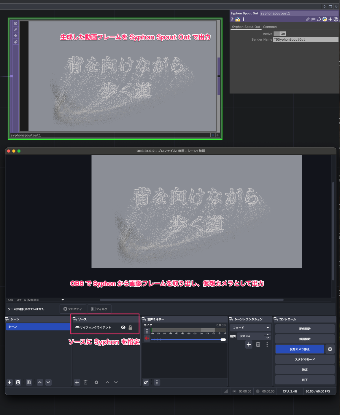Open the マイク mixer three-dot menu
The image size is (340, 415).
pyautogui.click(x=147, y=331)
